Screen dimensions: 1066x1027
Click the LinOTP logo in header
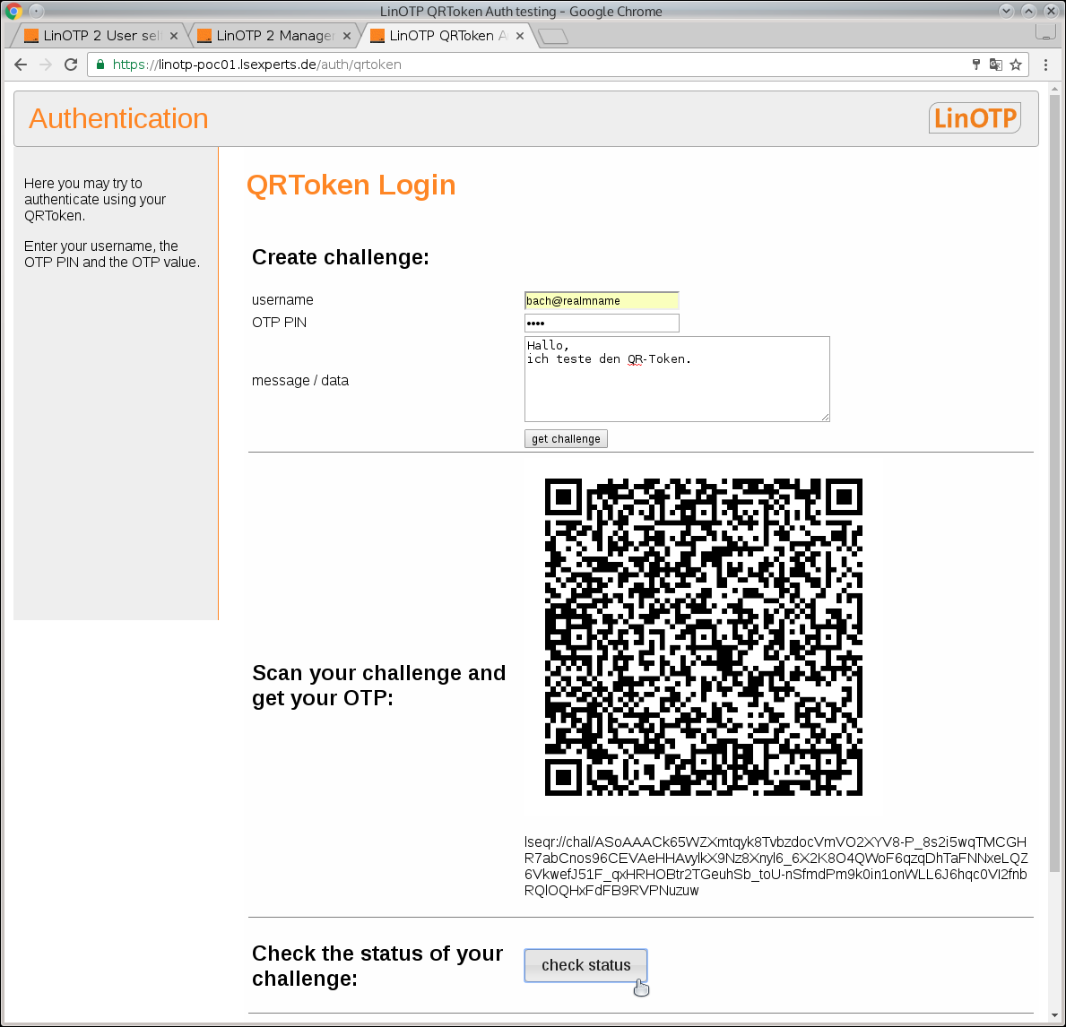pos(975,118)
